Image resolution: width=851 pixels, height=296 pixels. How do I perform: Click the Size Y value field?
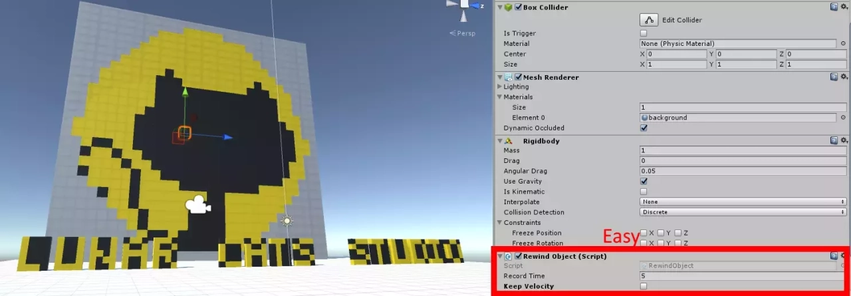coord(745,65)
